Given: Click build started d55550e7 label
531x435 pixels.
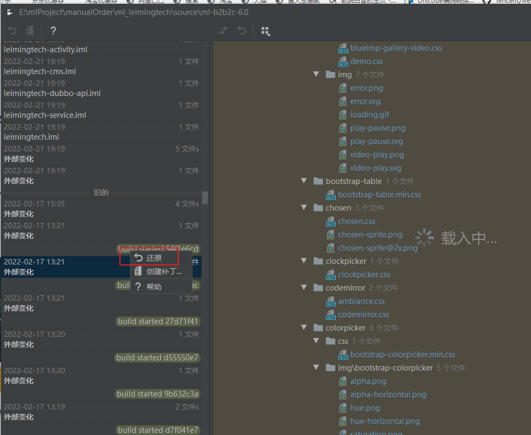Looking at the screenshot, I should 157,358.
